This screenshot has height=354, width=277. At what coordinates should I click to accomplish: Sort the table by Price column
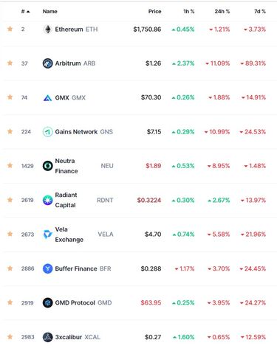(x=154, y=11)
